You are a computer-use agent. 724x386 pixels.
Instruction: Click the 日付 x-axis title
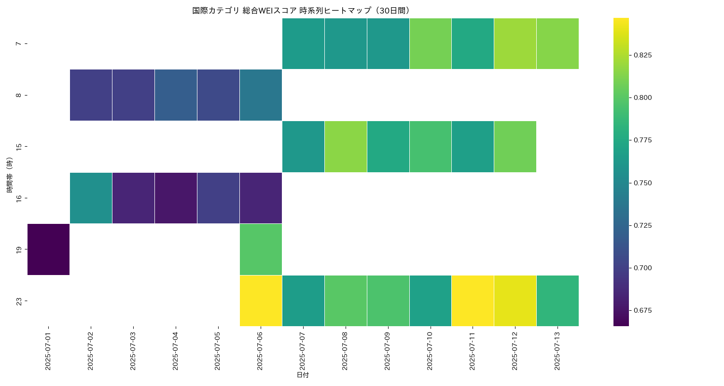click(303, 375)
